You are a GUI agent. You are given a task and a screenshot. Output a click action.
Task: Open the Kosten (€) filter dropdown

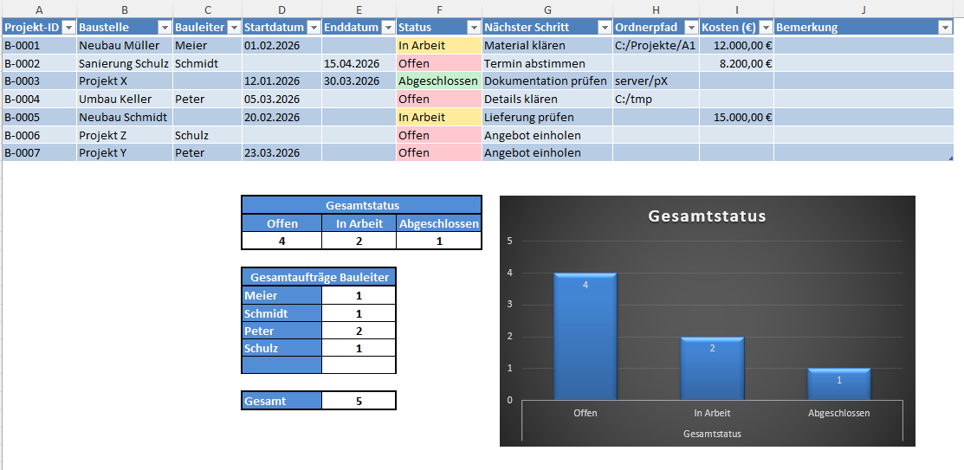pyautogui.click(x=765, y=28)
